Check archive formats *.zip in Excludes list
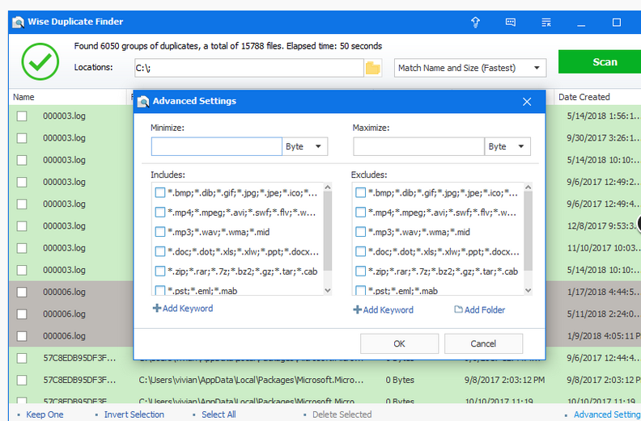The width and height of the screenshot is (641, 421). pos(360,272)
